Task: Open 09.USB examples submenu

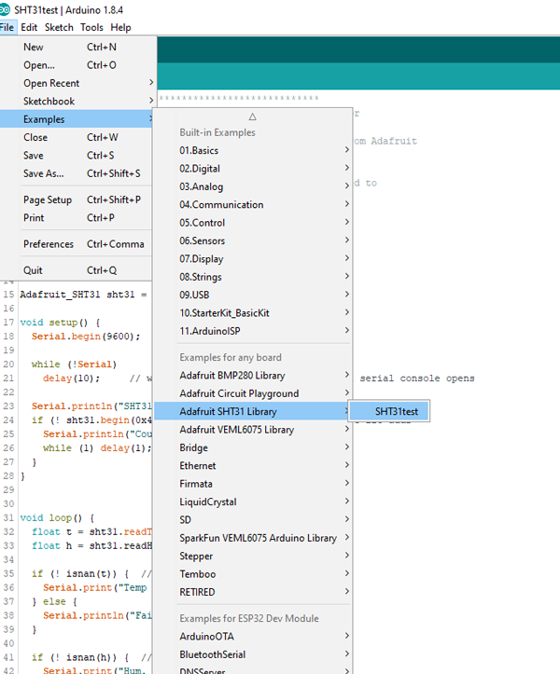Action: coord(253,295)
